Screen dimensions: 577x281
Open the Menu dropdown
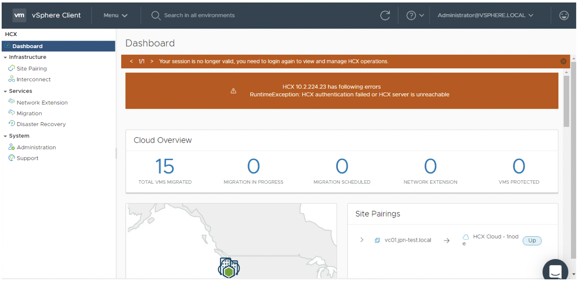(115, 15)
